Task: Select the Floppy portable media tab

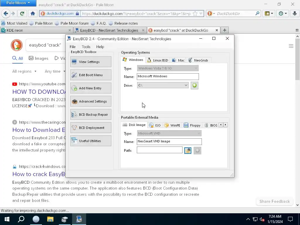Action: point(192,125)
